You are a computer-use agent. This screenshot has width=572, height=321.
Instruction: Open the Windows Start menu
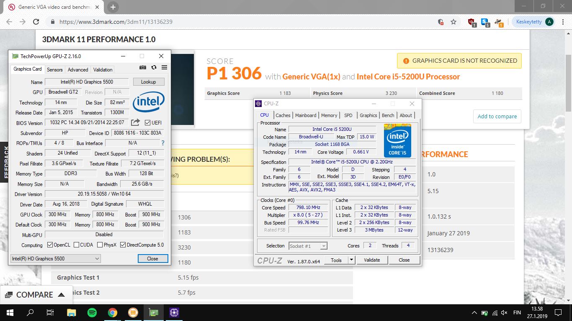click(x=10, y=312)
